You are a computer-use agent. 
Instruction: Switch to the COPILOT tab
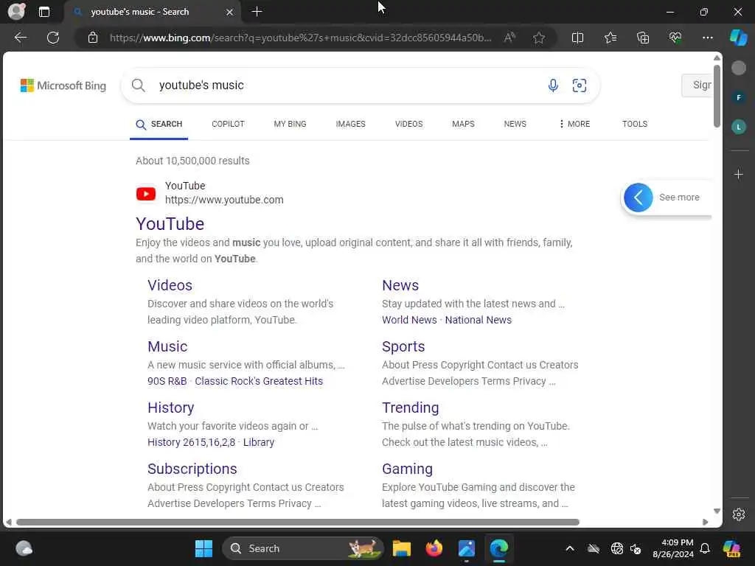point(229,124)
